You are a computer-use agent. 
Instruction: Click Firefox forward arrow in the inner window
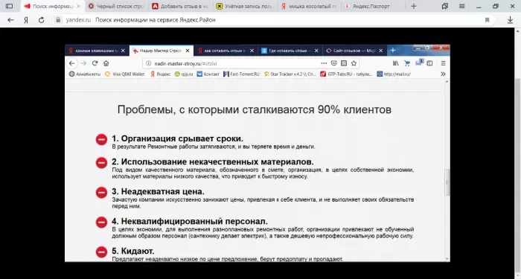tap(83, 63)
